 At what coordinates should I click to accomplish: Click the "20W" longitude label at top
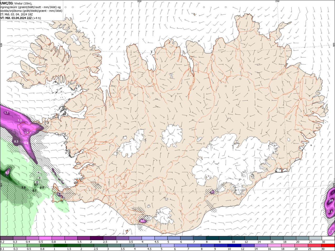pos(139,1)
